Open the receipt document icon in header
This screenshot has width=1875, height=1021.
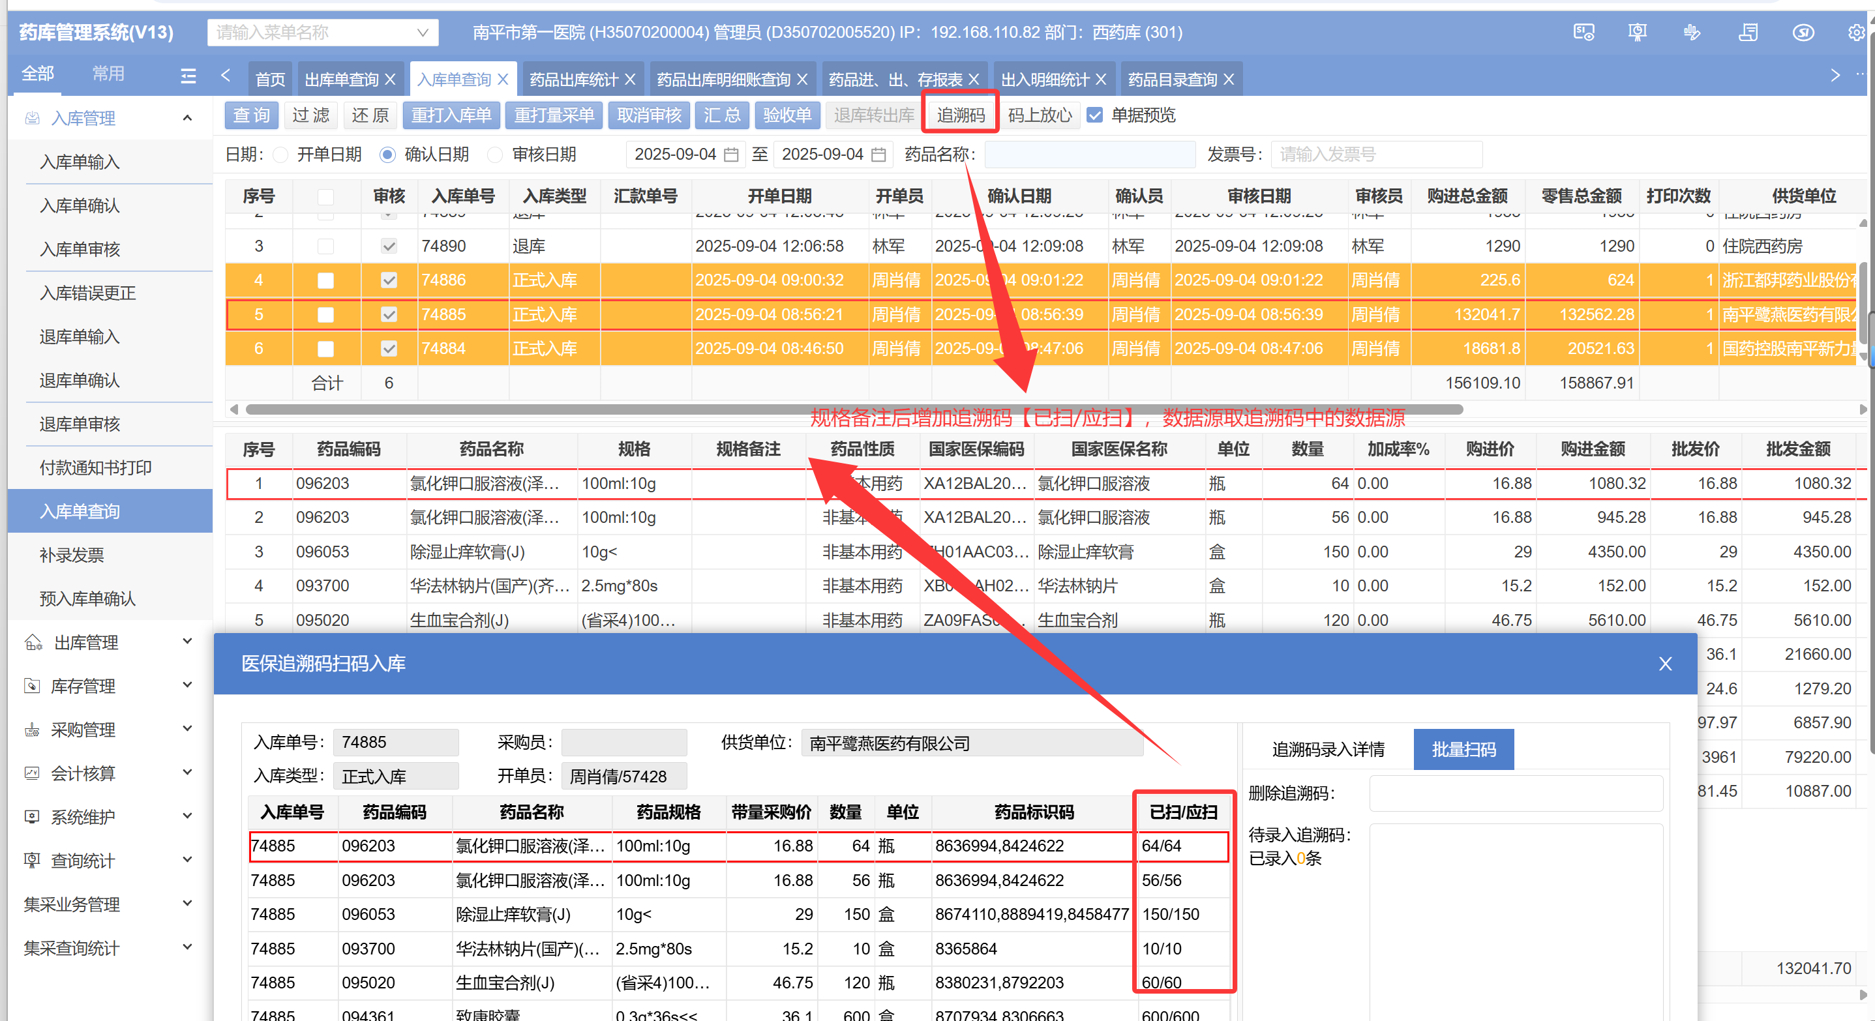click(1748, 32)
